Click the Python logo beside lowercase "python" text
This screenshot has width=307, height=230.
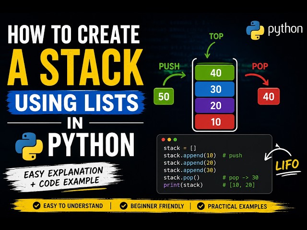coord(255,30)
